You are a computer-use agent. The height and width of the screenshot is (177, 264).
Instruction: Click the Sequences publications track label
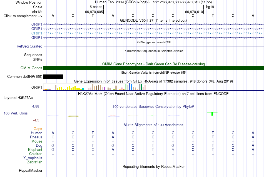click(33, 55)
